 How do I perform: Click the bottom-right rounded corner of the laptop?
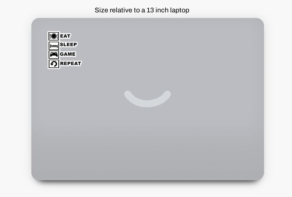point(261,177)
